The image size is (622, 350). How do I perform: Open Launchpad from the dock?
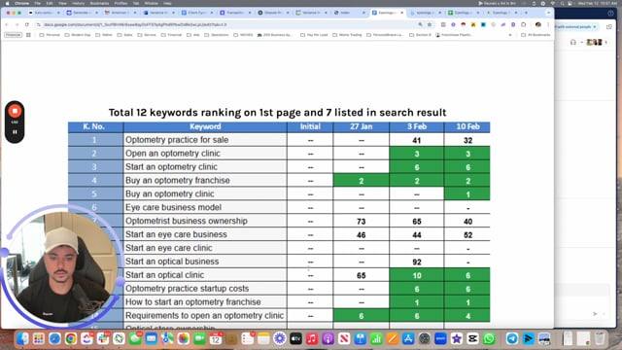click(x=39, y=338)
